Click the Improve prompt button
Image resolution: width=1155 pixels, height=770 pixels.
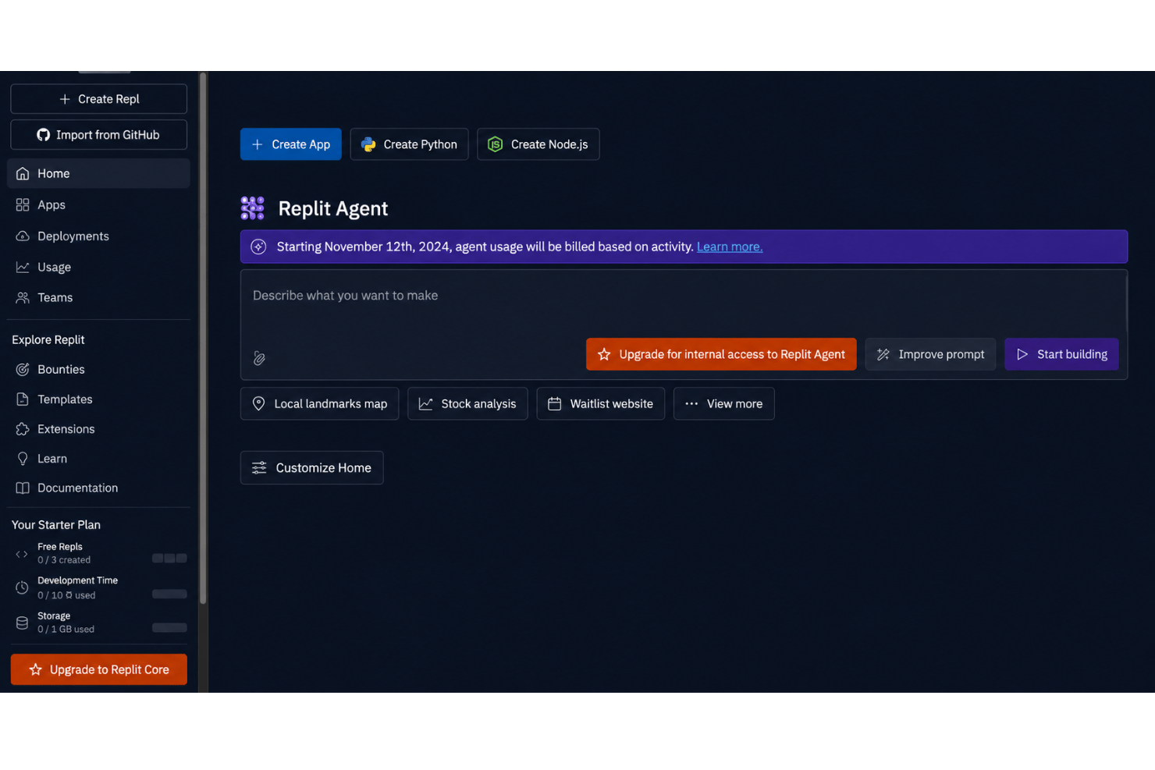pyautogui.click(x=930, y=354)
